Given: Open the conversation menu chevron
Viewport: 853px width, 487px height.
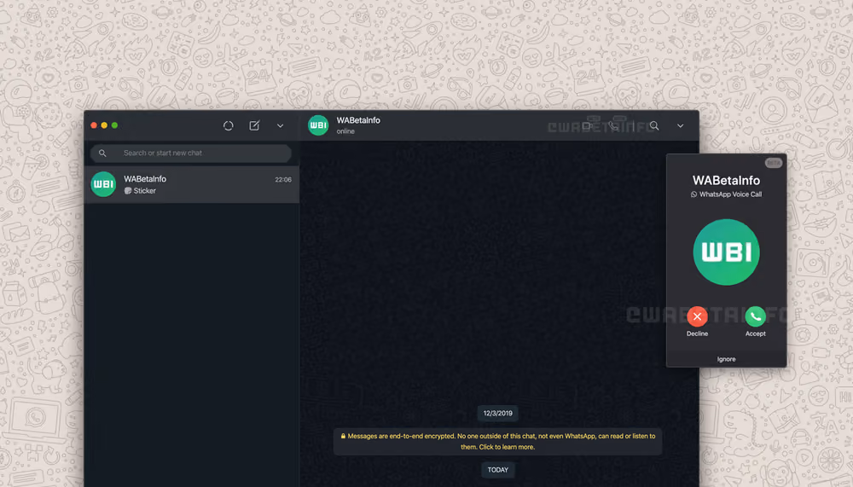Looking at the screenshot, I should (680, 125).
